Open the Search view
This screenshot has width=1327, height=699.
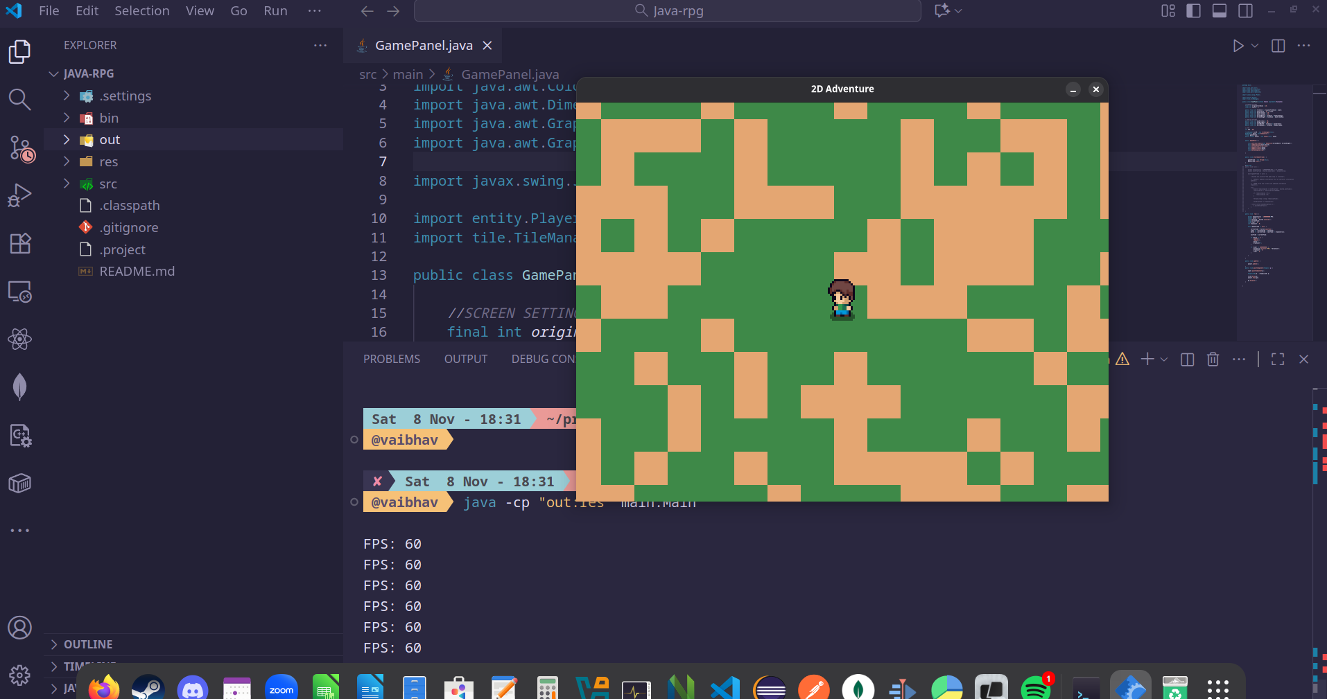pyautogui.click(x=19, y=100)
